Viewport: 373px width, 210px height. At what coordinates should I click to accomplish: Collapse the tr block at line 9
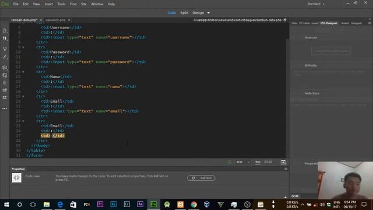(23, 47)
